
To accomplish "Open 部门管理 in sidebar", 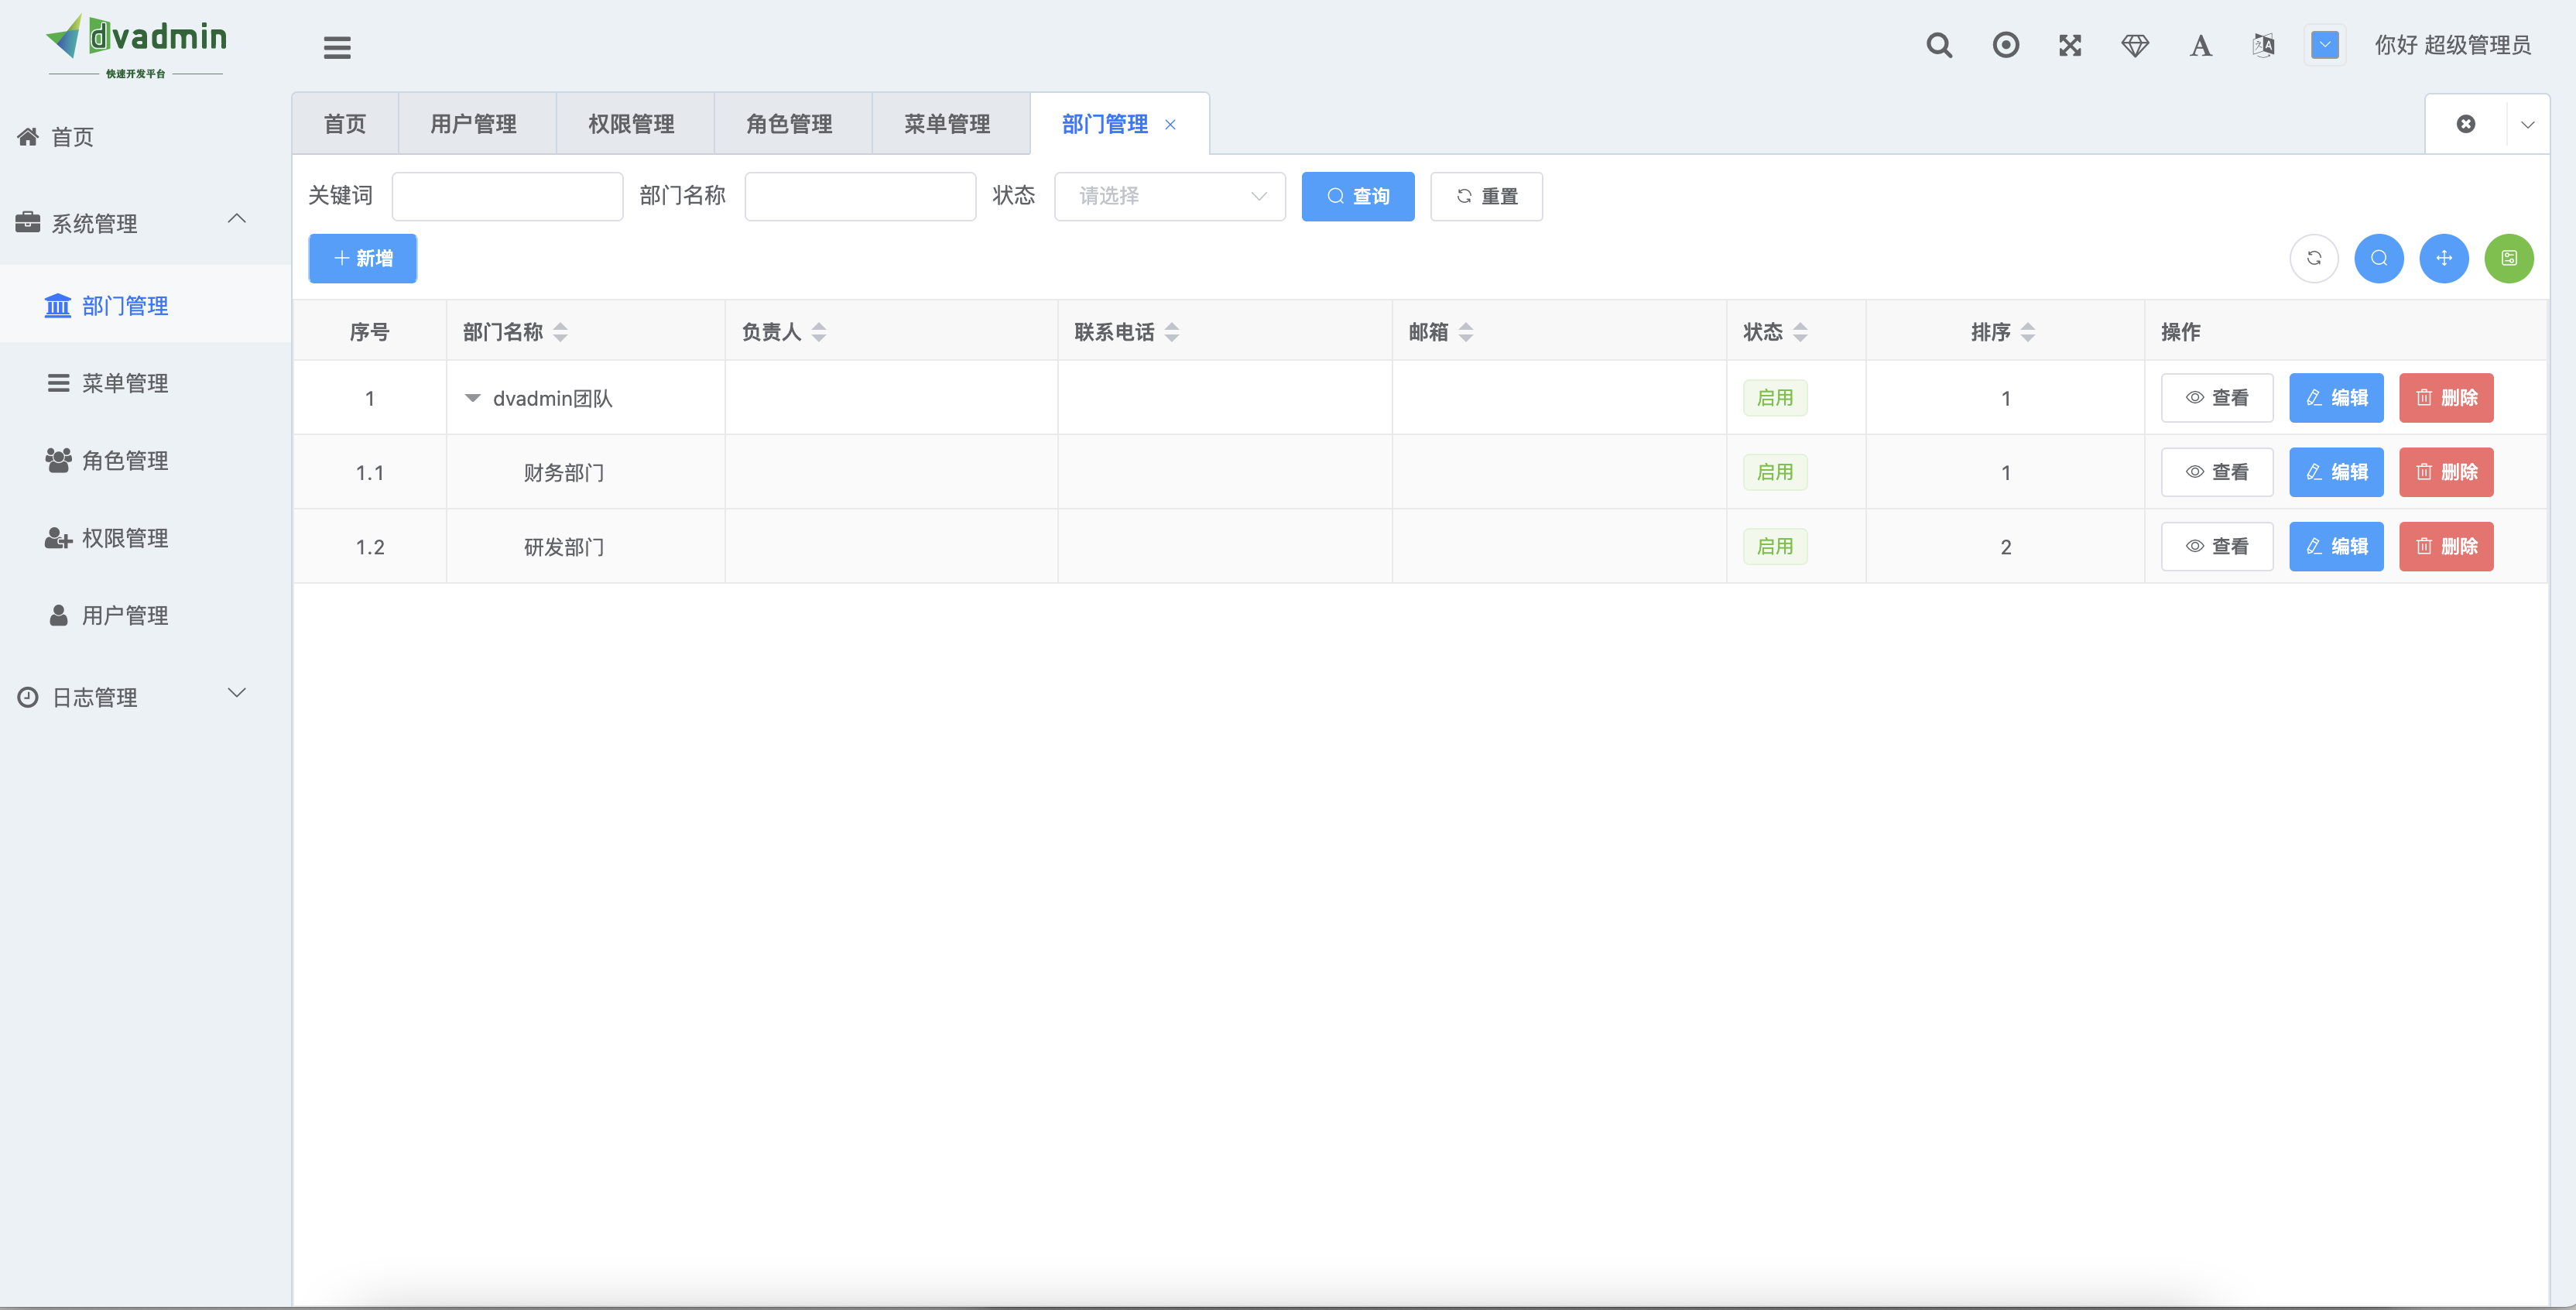I will click(x=145, y=305).
